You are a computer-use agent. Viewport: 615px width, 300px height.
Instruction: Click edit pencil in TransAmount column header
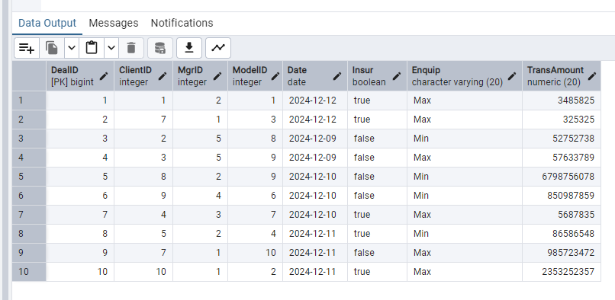pyautogui.click(x=592, y=76)
